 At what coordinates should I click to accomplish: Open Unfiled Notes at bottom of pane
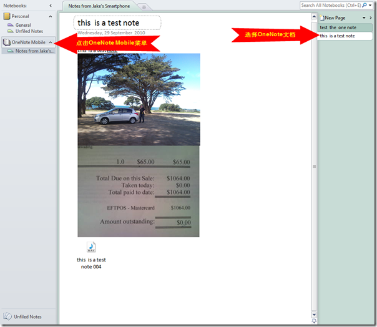point(27,317)
